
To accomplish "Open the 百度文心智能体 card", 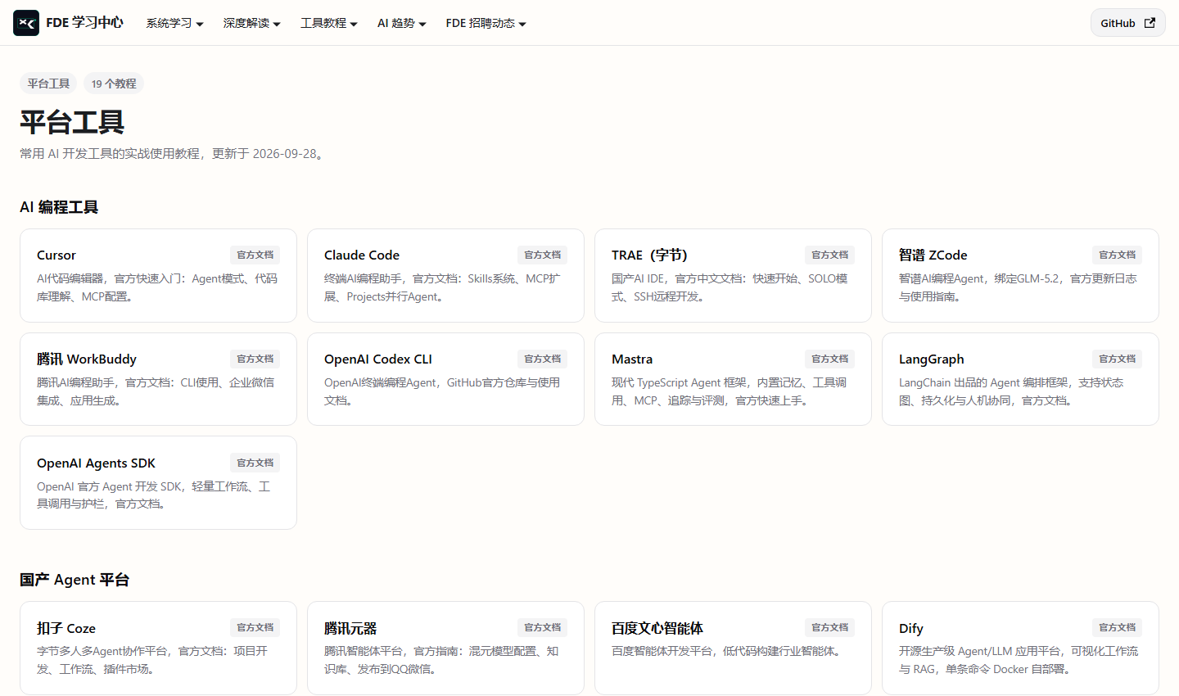I will [733, 648].
